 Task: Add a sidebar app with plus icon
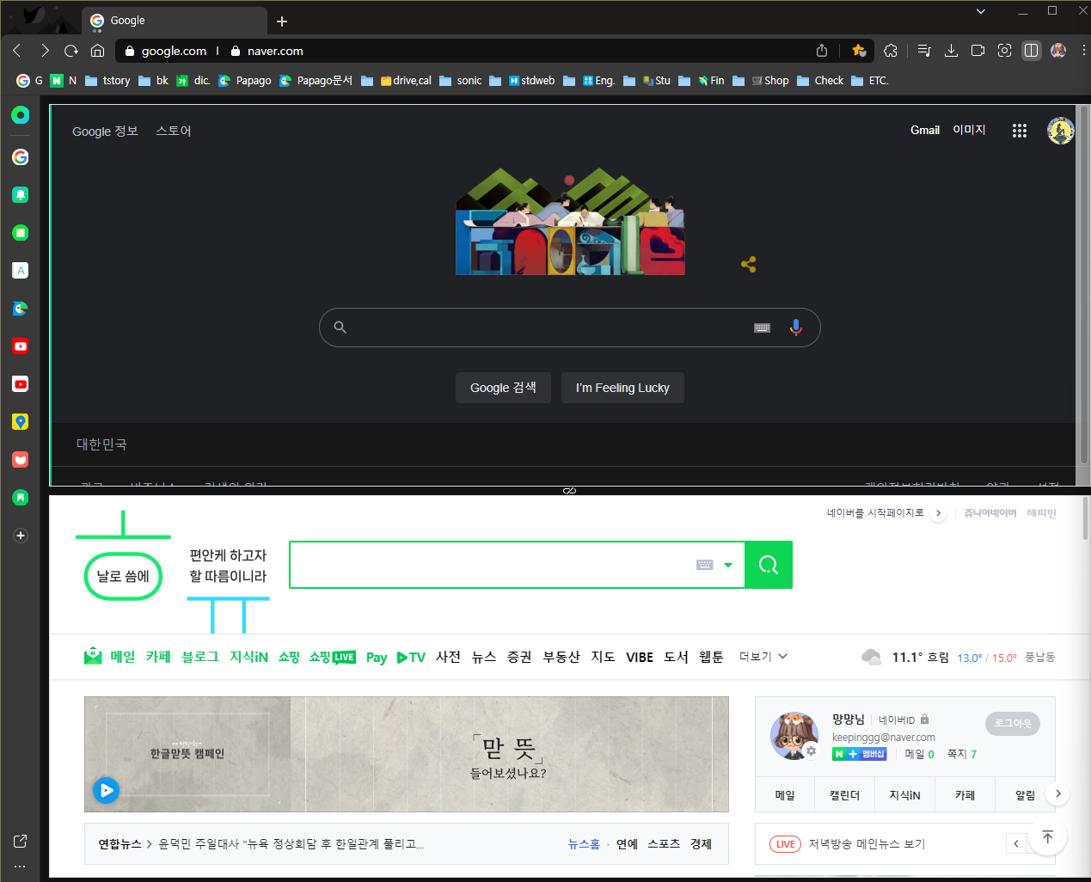pyautogui.click(x=21, y=536)
